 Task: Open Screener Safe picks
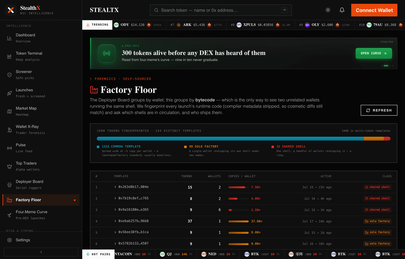41,75
